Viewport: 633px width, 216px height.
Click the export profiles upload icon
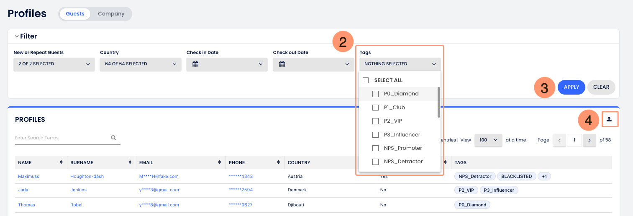pos(609,119)
